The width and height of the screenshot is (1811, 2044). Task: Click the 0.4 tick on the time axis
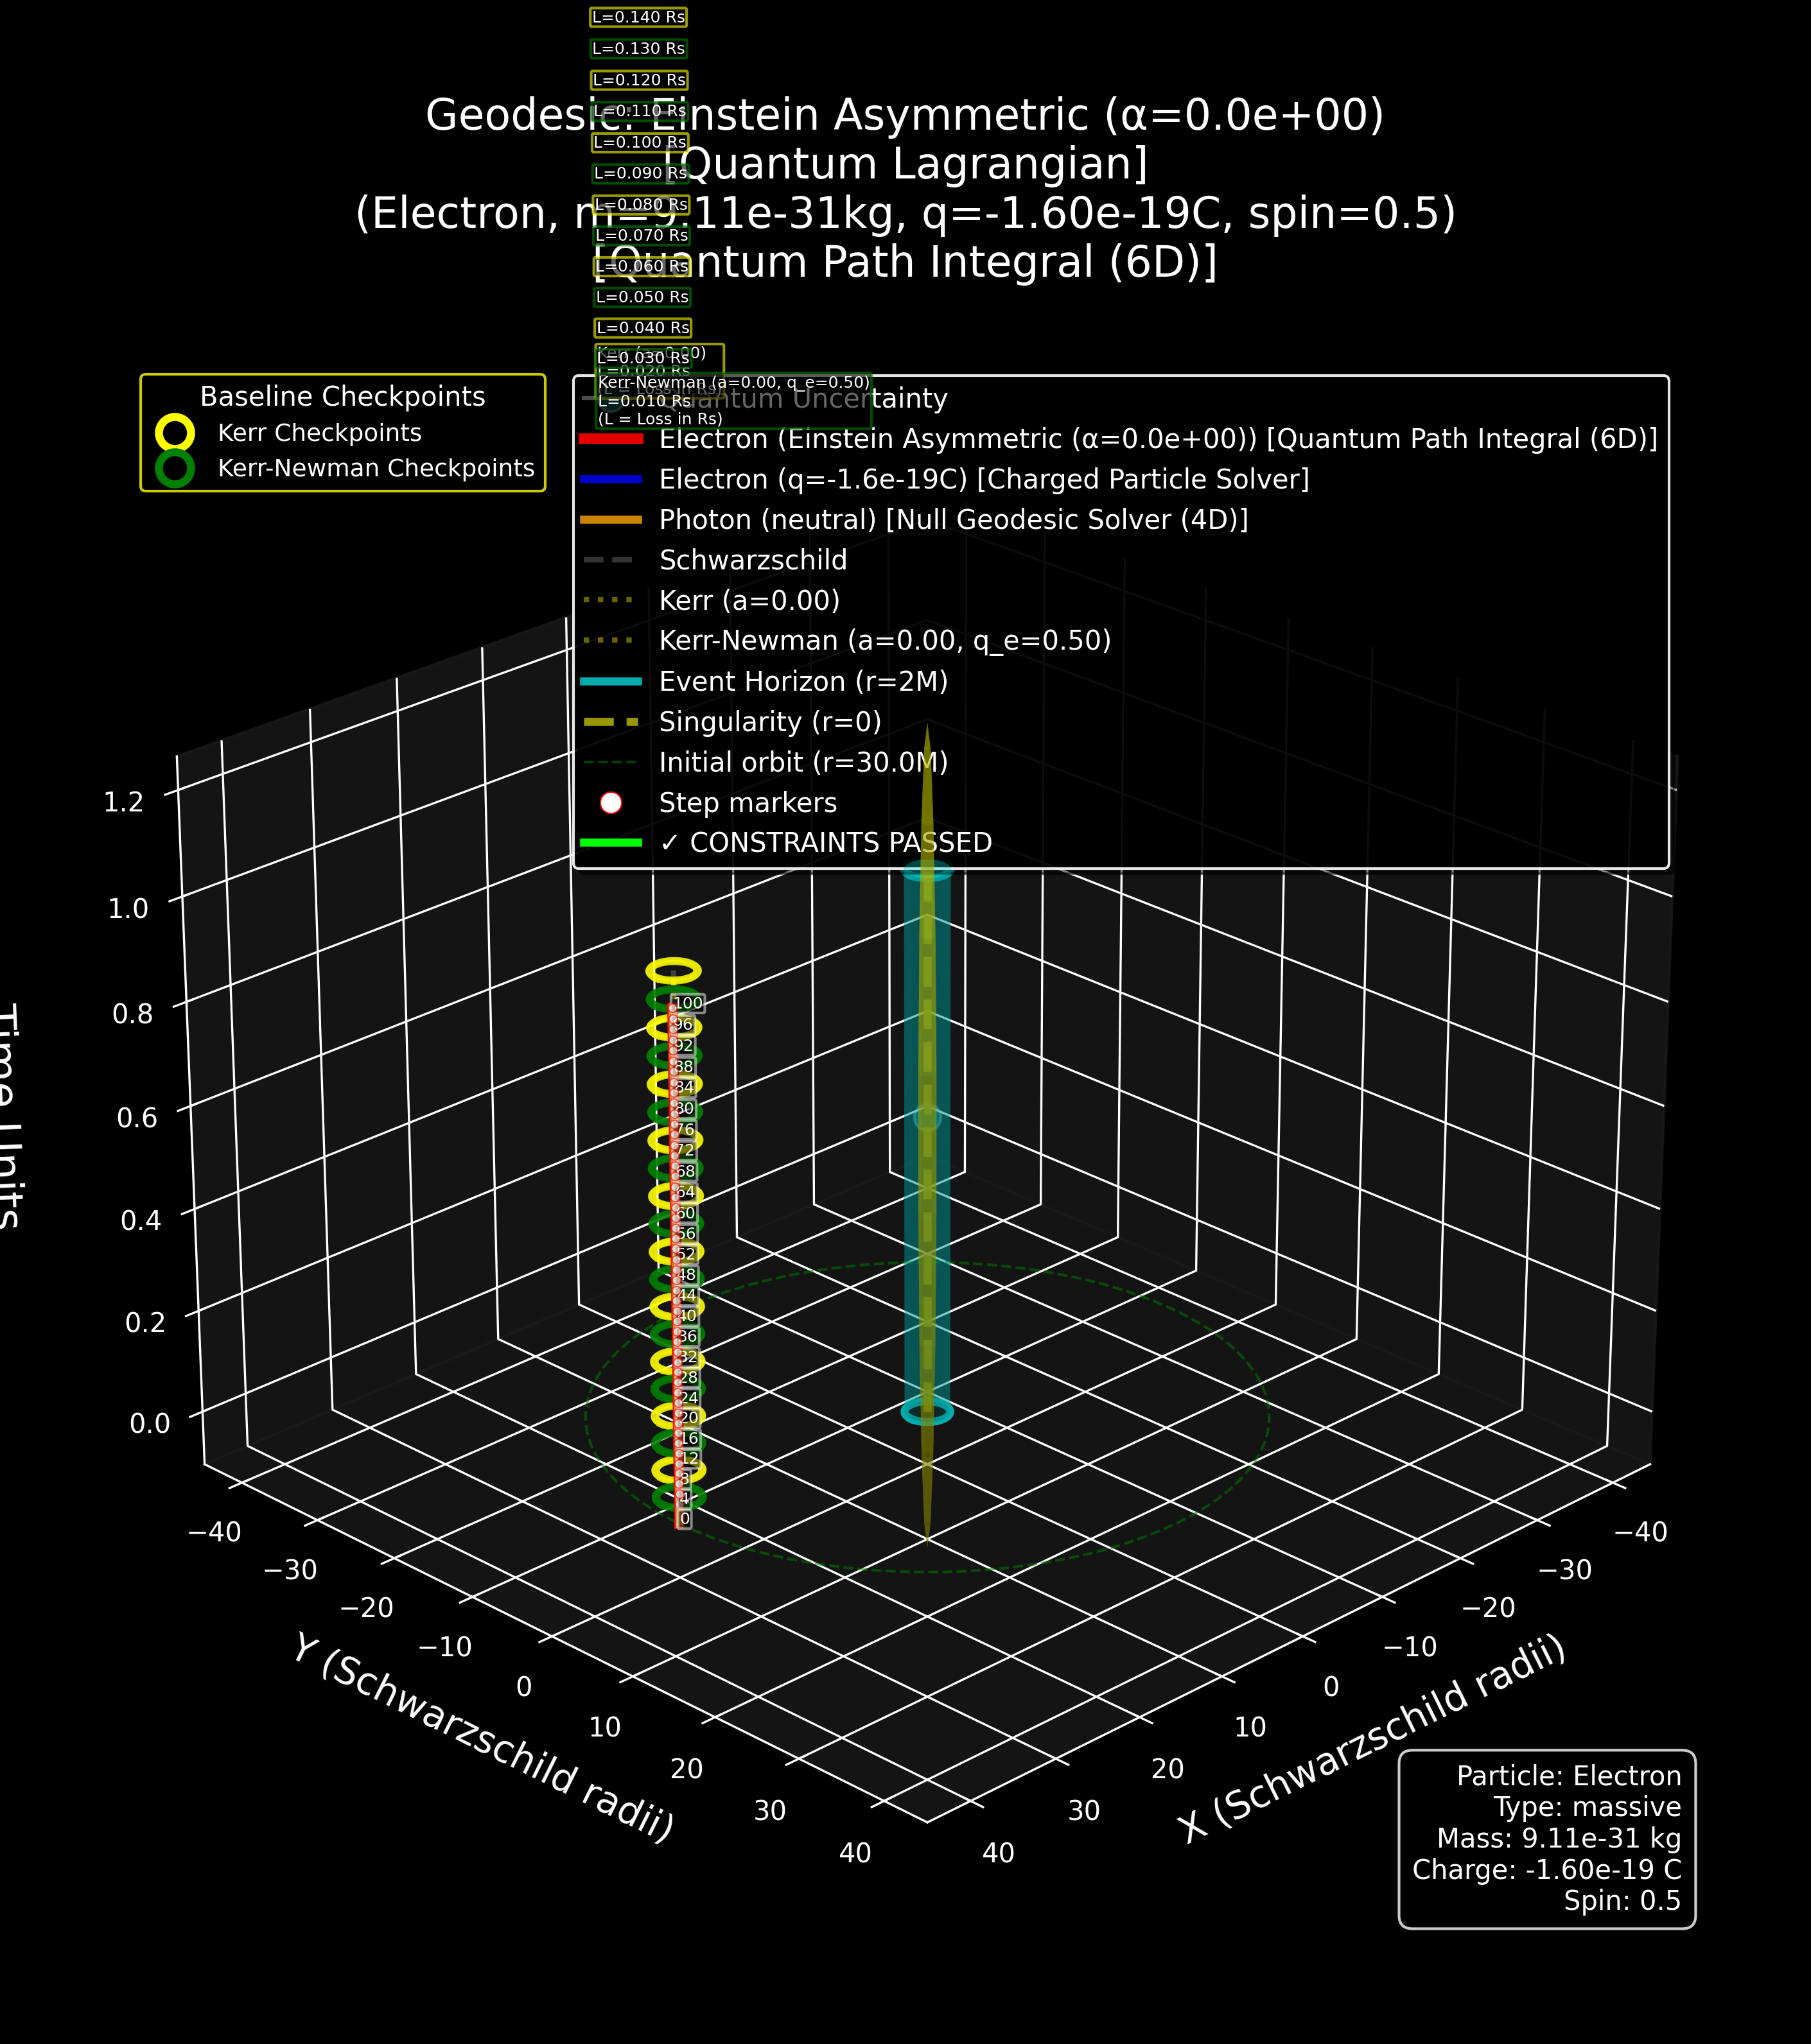point(141,1220)
